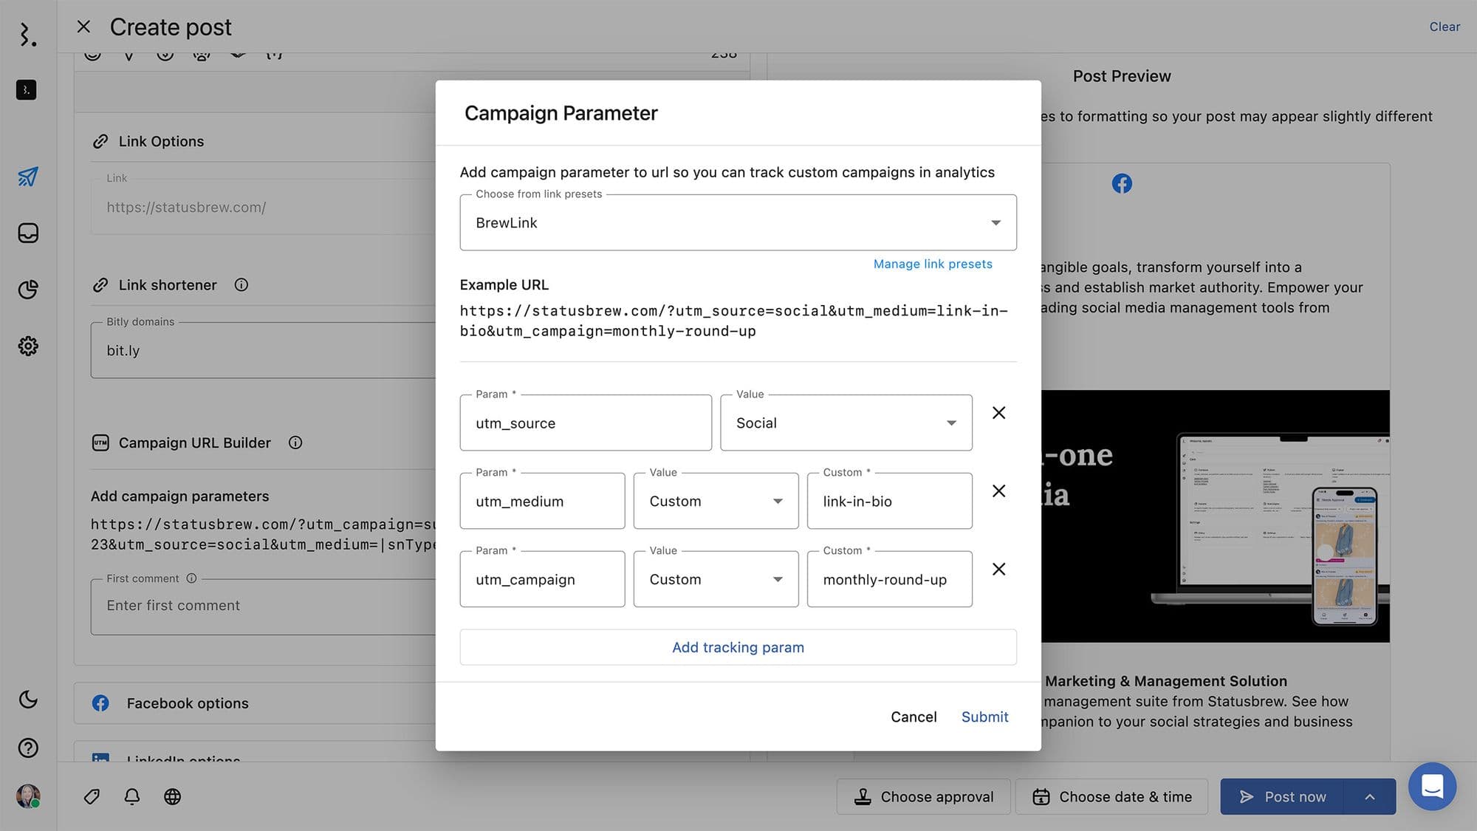
Task: Click the link-in-bio Custom field
Action: (889, 501)
